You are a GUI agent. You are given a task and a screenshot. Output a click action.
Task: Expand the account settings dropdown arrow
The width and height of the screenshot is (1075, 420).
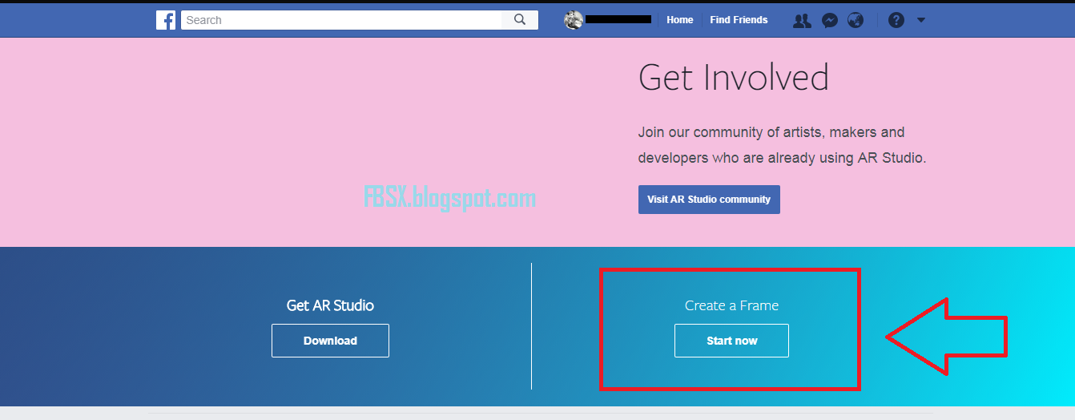click(921, 20)
